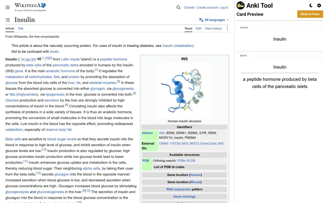Click the Insulin text on card front
The height and width of the screenshot is (203, 325).
pyautogui.click(x=280, y=39)
